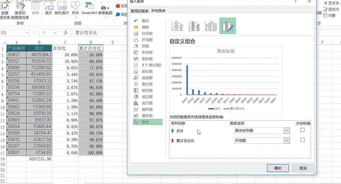
Task: Click the dialog help question mark
Action: (295, 1)
